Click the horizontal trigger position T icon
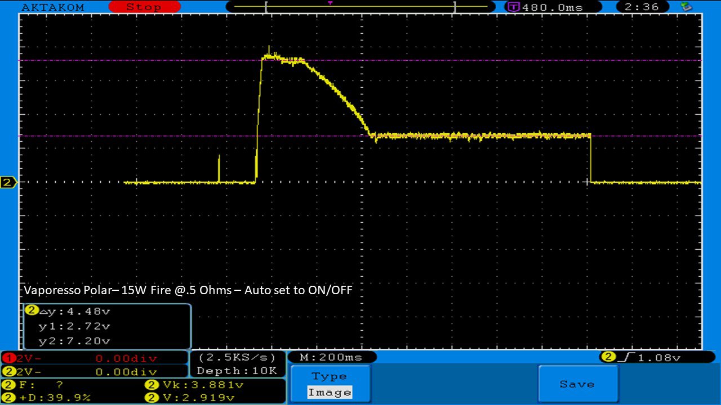Viewport: 721px width, 405px height. click(x=513, y=7)
